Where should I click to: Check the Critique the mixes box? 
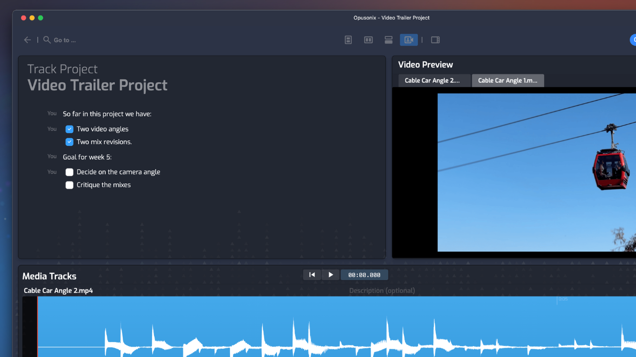click(70, 185)
